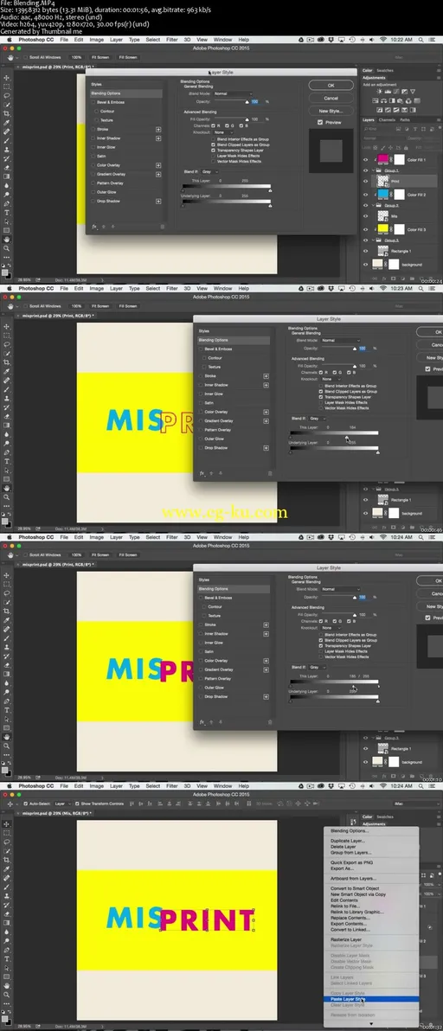The height and width of the screenshot is (1031, 443).
Task: Open the Knockout dropdown in top frame's dialog
Action: pos(223,132)
